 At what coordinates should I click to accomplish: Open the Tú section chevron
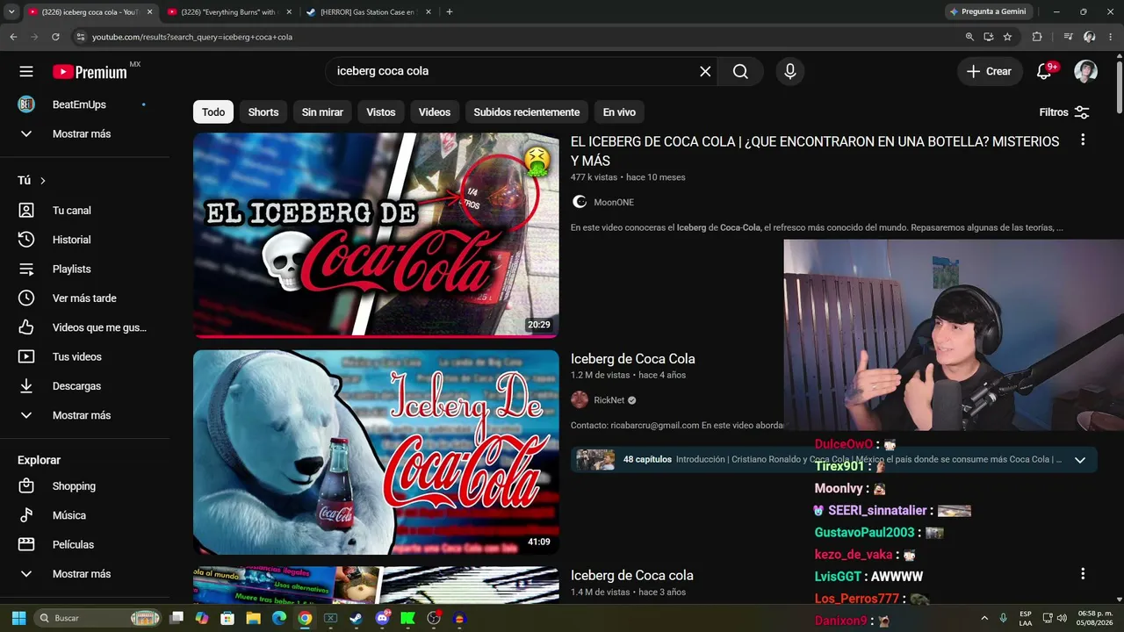[42, 181]
